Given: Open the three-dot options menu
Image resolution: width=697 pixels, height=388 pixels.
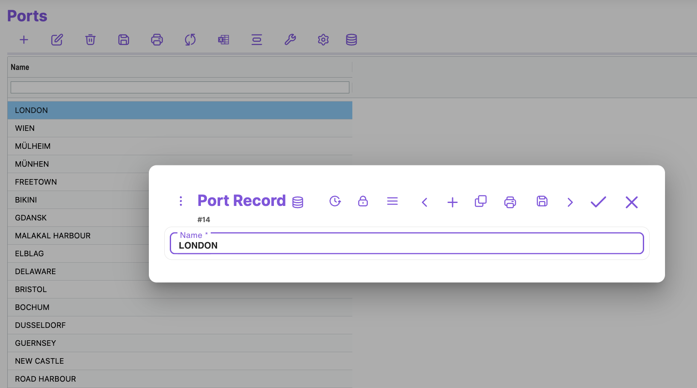Looking at the screenshot, I should coord(181,201).
